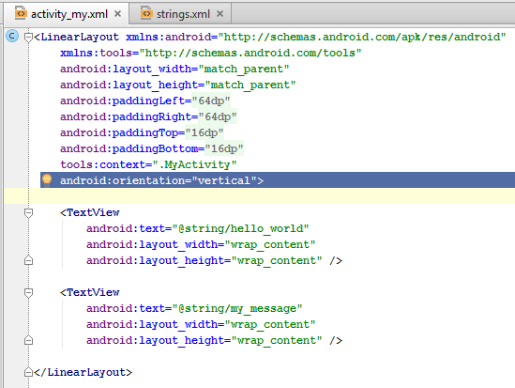Click fold marker at closing LinearLayout tag

(x=28, y=372)
